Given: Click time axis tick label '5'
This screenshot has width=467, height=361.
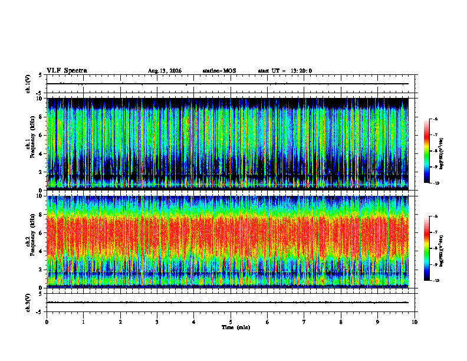Looking at the screenshot, I should (231, 322).
